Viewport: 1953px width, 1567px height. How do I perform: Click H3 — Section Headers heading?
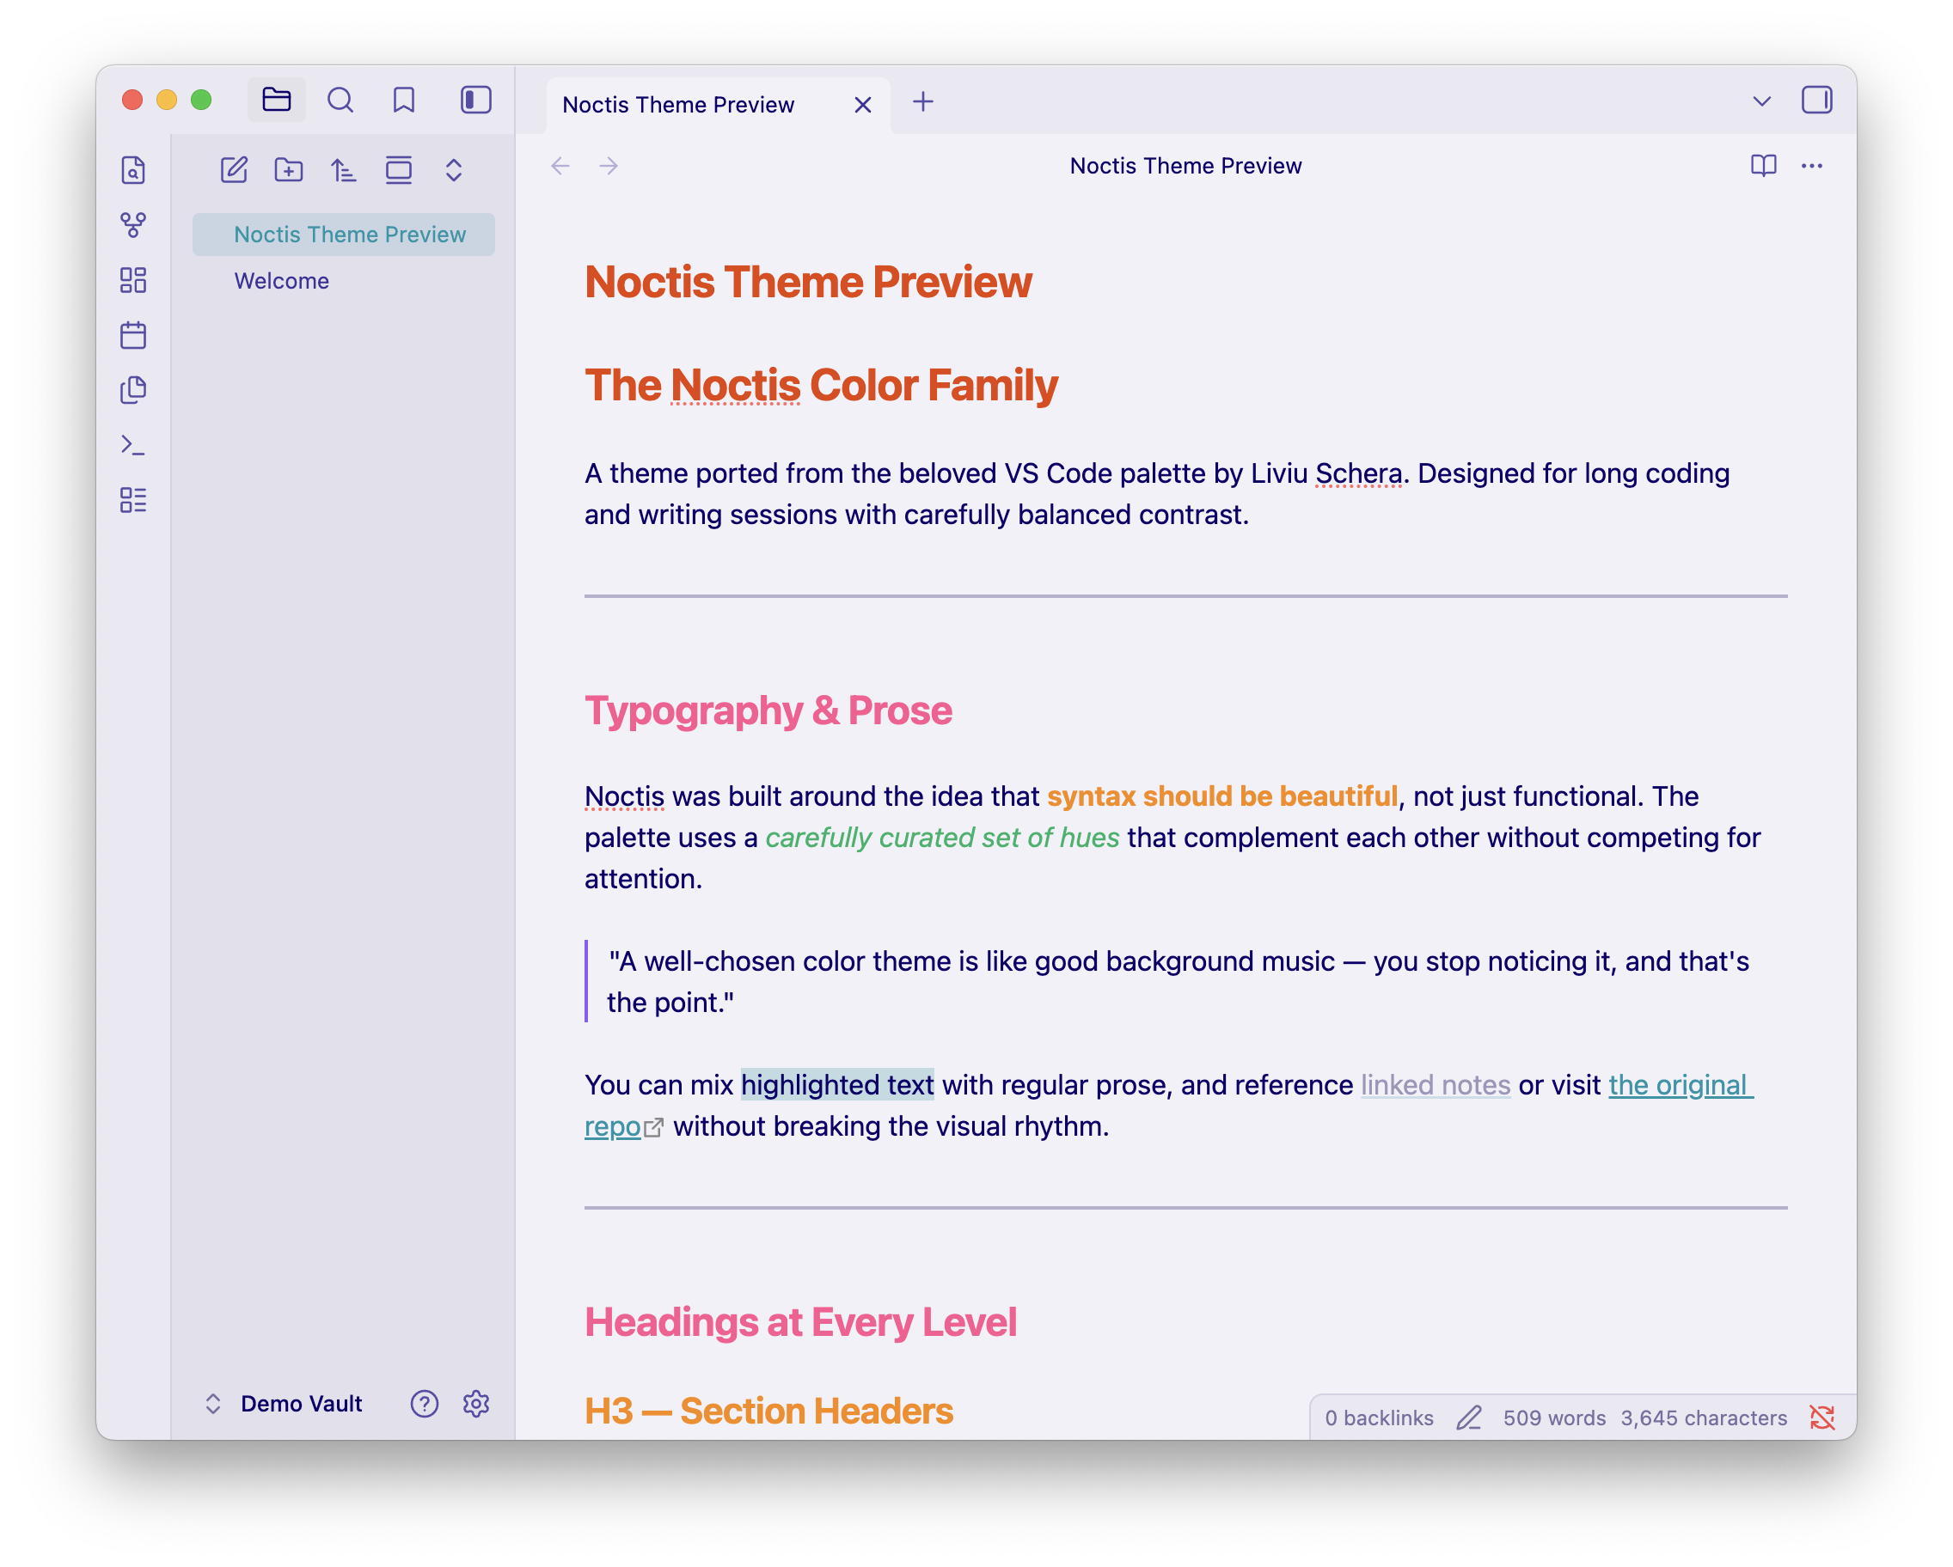[x=768, y=1411]
